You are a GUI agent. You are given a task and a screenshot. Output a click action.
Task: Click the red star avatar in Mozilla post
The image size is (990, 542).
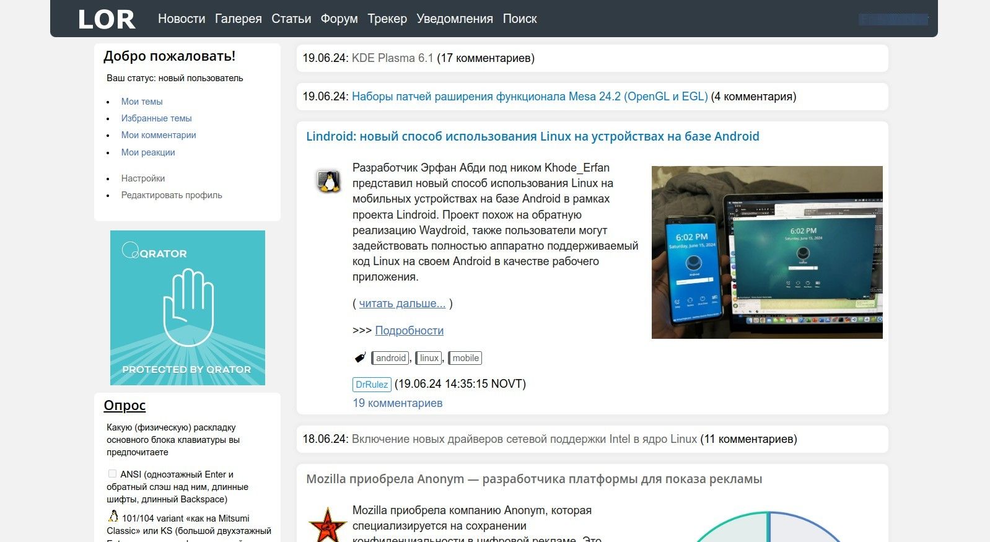327,524
